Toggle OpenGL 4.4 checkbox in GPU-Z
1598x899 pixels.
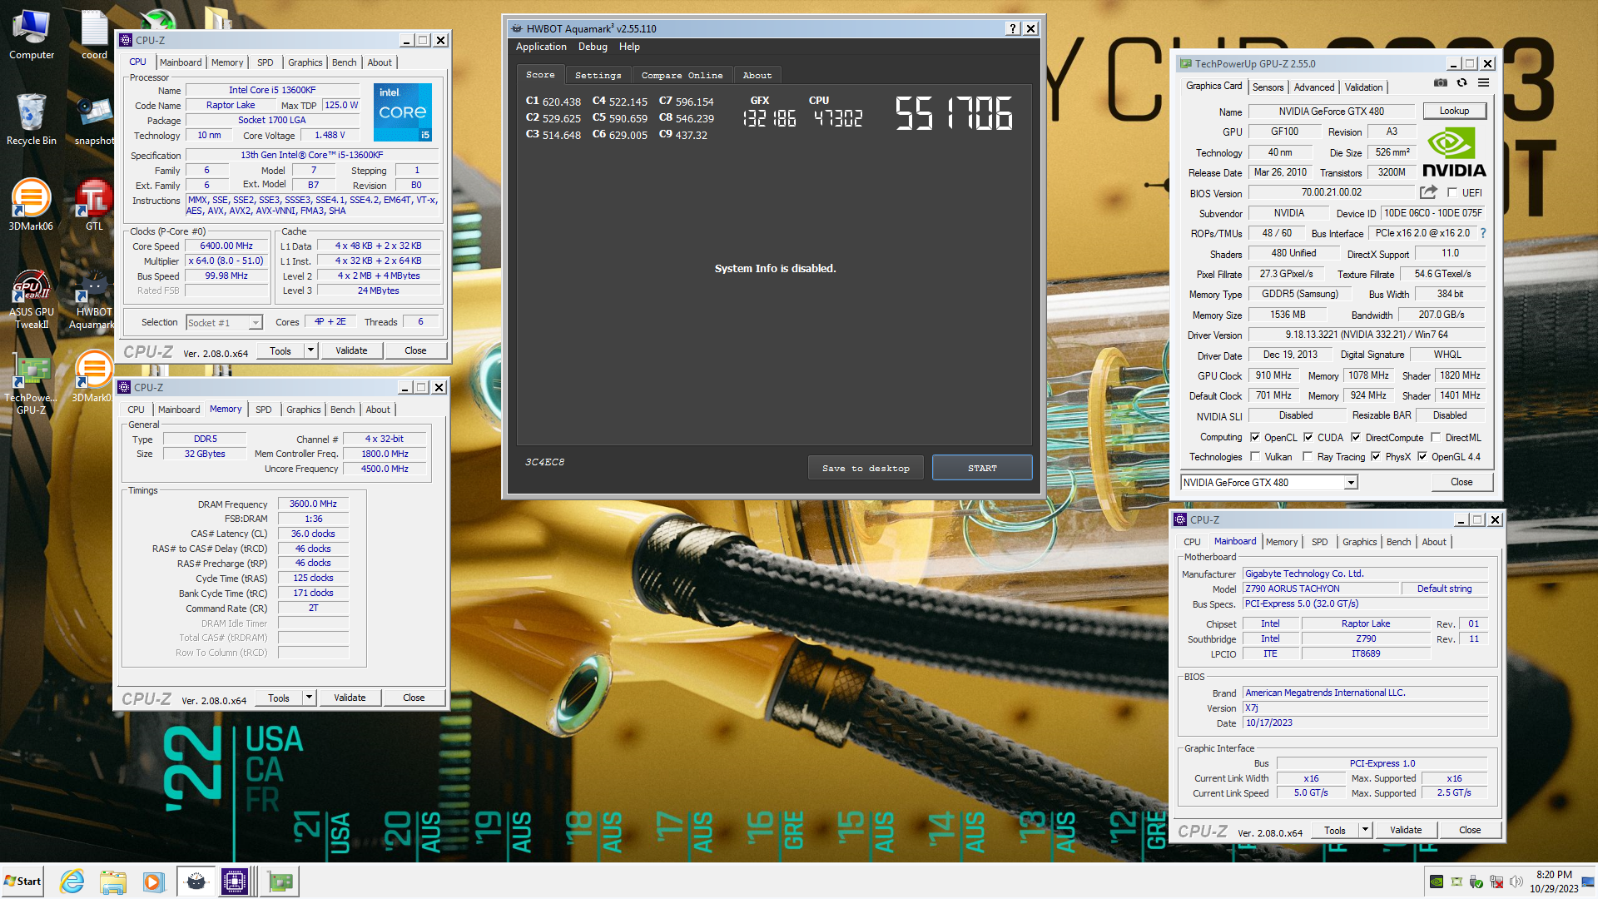(1422, 456)
